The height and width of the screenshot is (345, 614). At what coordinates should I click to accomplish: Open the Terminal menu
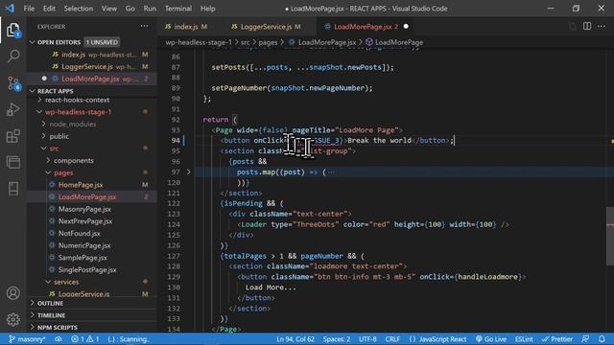tap(178, 9)
